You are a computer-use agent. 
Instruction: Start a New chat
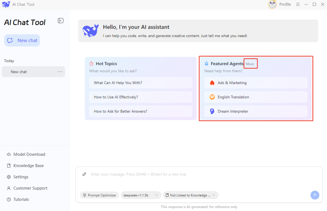[22, 41]
